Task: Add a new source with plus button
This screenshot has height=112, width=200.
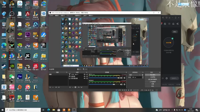Action: coord(70,87)
